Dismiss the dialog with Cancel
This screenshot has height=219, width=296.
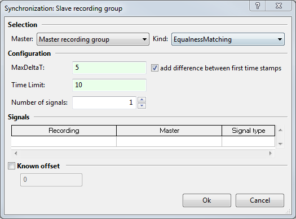point(260,200)
